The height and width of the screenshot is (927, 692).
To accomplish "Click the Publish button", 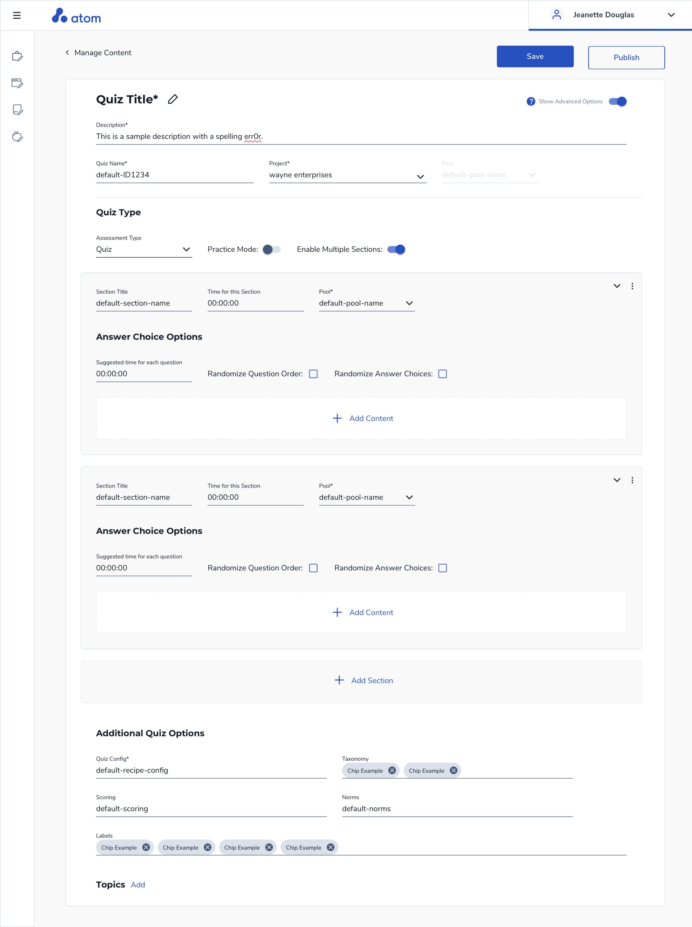I will (626, 57).
